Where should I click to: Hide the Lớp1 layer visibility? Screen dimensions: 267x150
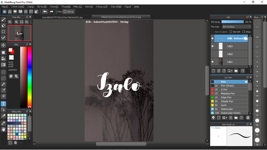[x=212, y=62]
